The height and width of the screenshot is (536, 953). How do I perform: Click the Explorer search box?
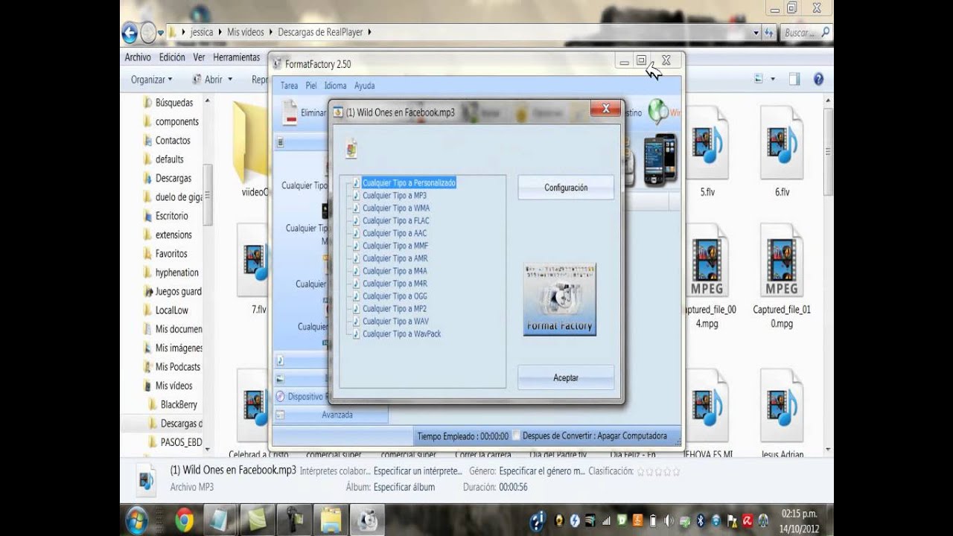[x=806, y=33]
